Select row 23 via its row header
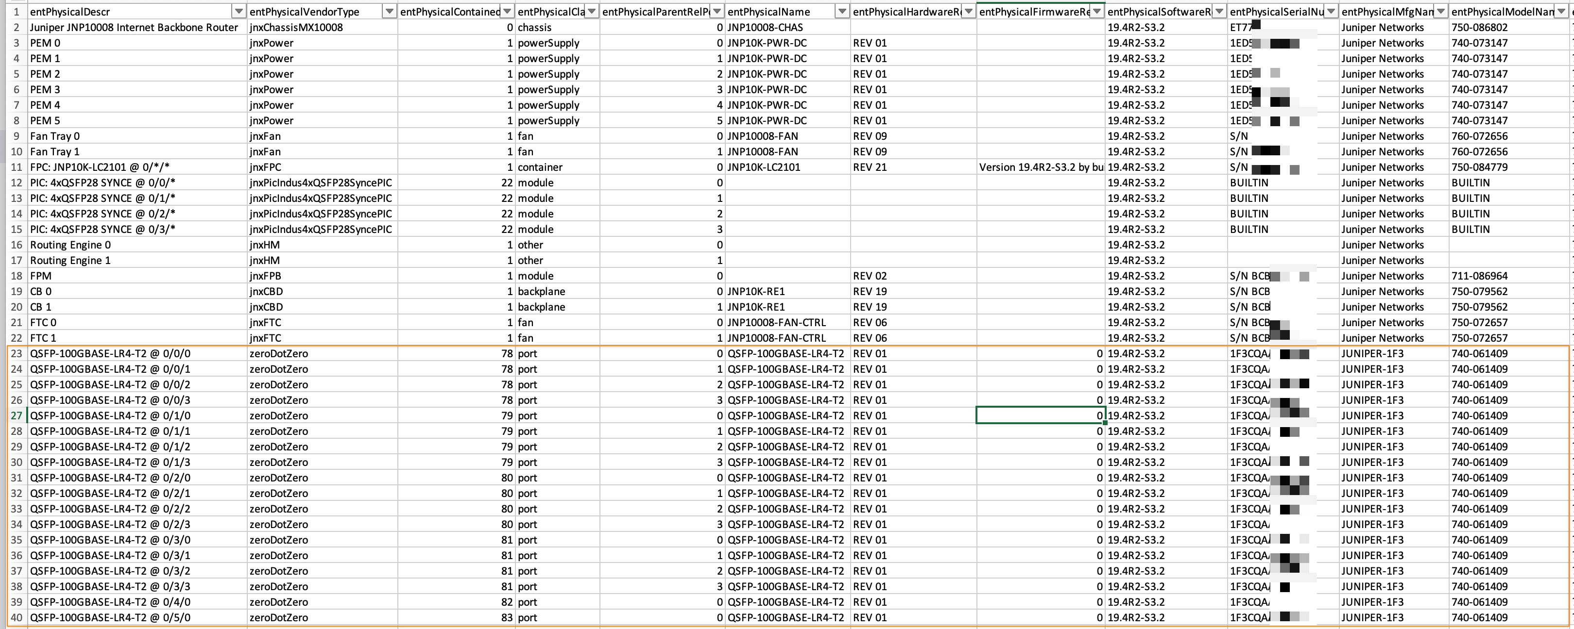The image size is (1574, 629). click(17, 354)
